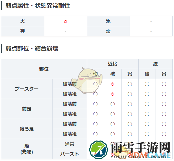Click the circle for 後ろ足 破壊後 under gun 貫
The width and height of the screenshot is (174, 161).
click(164, 134)
